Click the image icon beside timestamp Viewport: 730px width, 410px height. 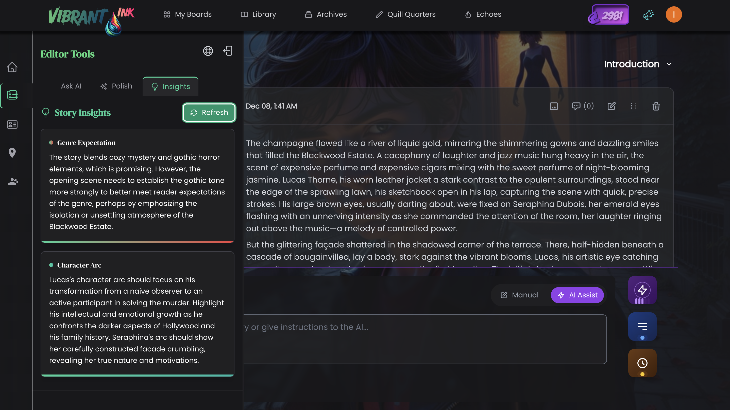[x=553, y=106]
